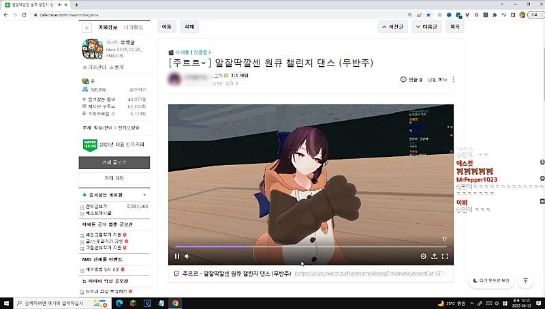The height and width of the screenshot is (309, 545).
Task: Click the video share upload icon
Action: pyautogui.click(x=434, y=256)
